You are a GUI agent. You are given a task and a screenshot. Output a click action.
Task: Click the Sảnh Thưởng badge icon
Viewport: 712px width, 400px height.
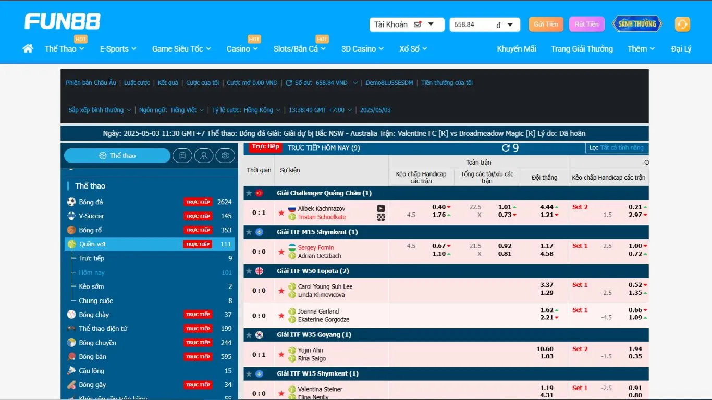point(637,24)
